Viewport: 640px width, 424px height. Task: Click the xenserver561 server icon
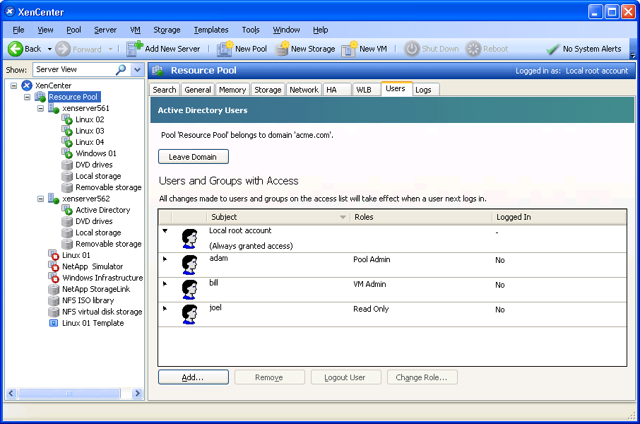[54, 108]
